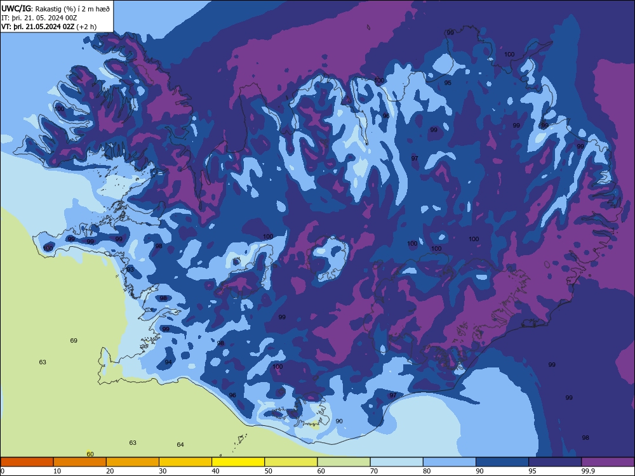635x476 pixels.
Task: Click the 69 humidity value over the ocean
Action: 74,340
